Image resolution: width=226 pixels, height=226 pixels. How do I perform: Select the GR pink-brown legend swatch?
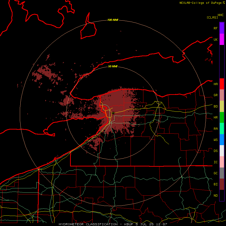pyautogui.click(x=222, y=95)
